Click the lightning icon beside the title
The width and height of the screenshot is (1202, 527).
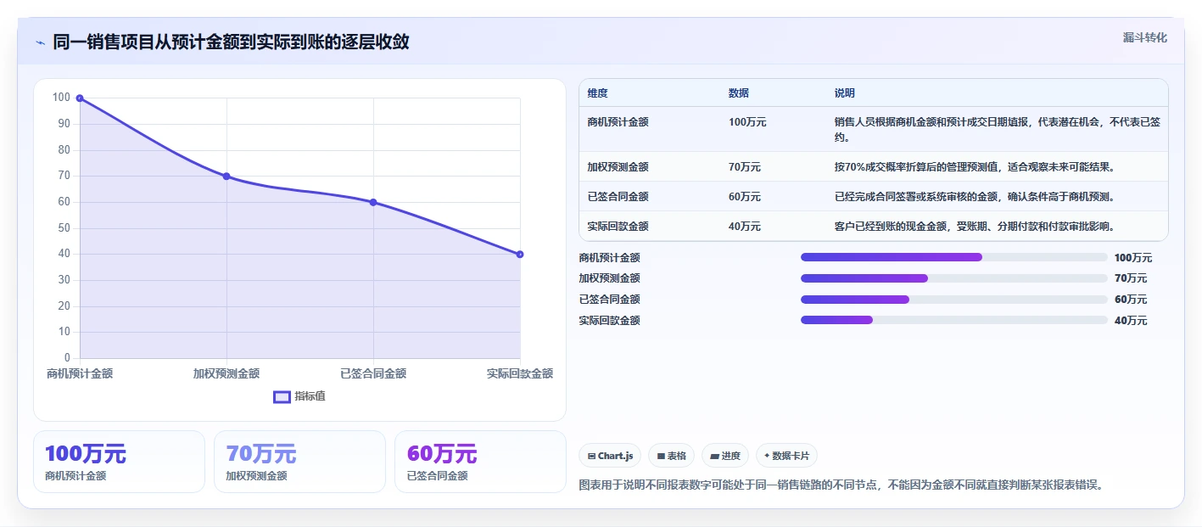40,42
